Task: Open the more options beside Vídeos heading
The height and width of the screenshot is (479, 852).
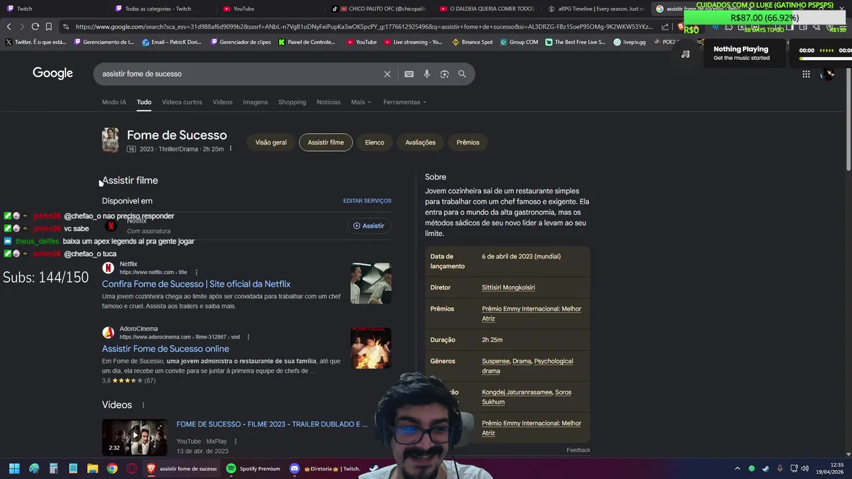Action: (x=142, y=405)
